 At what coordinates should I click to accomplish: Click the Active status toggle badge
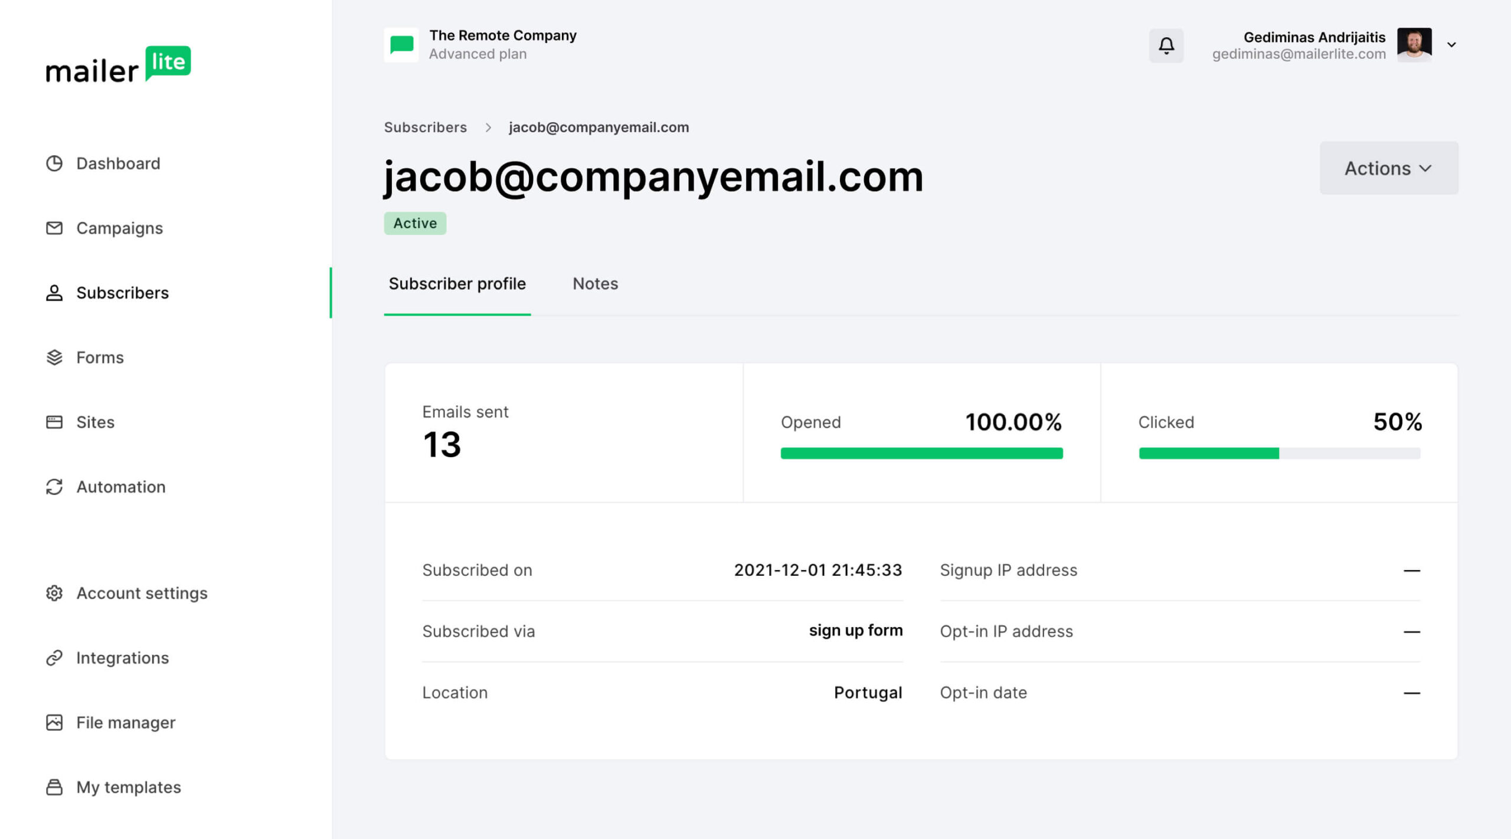tap(413, 222)
